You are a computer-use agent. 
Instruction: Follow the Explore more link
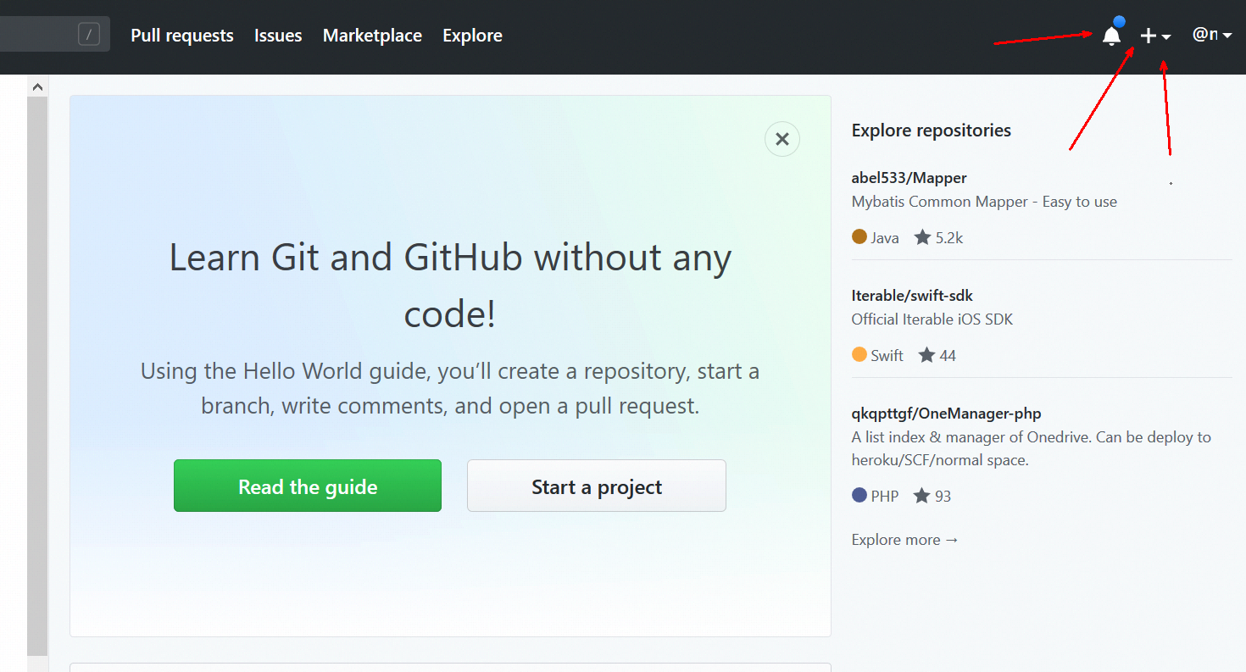coord(904,539)
